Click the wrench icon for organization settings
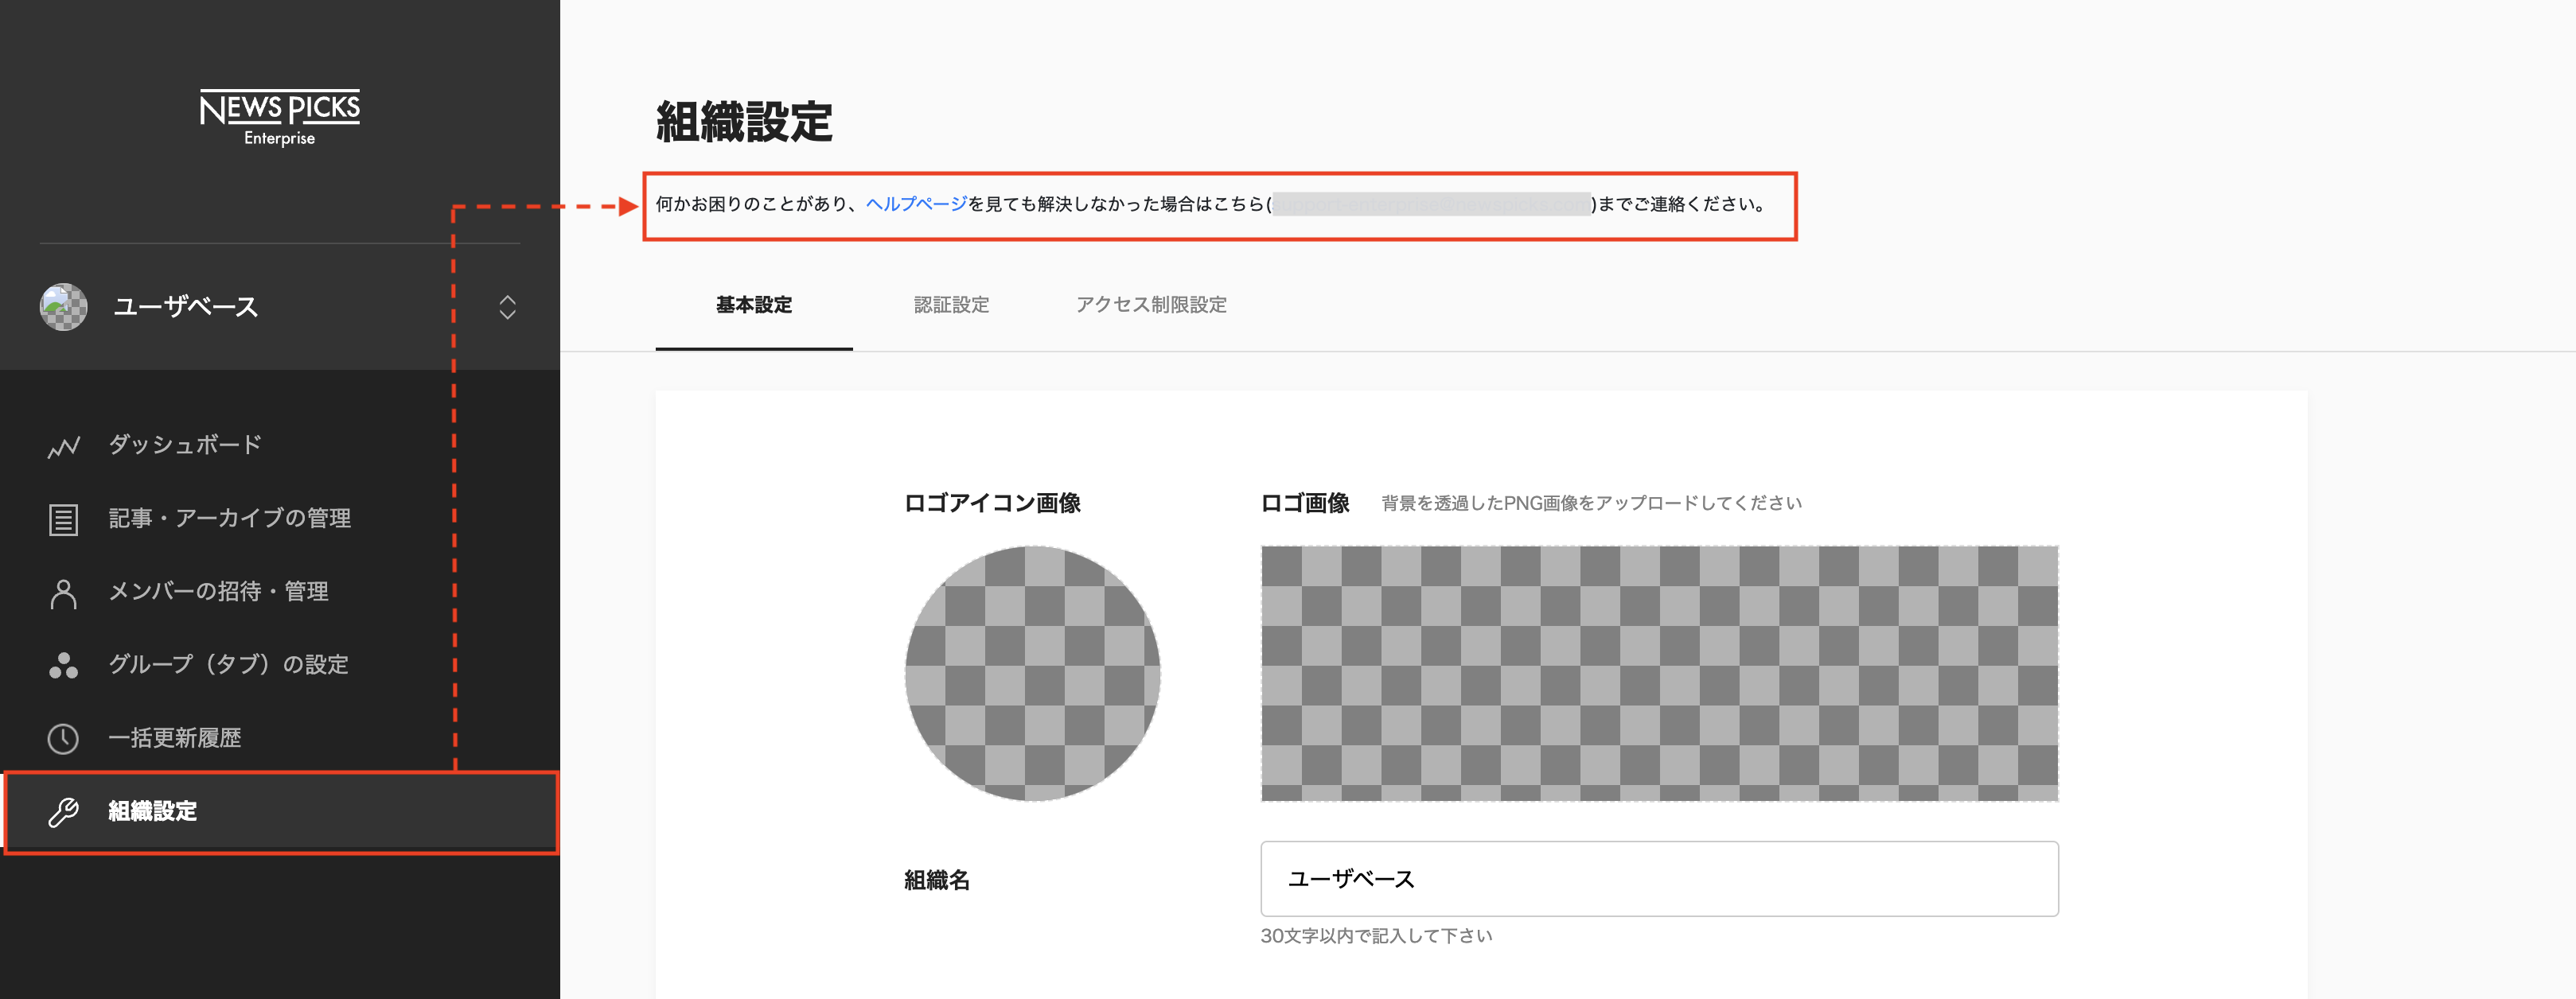The image size is (2576, 999). point(63,811)
